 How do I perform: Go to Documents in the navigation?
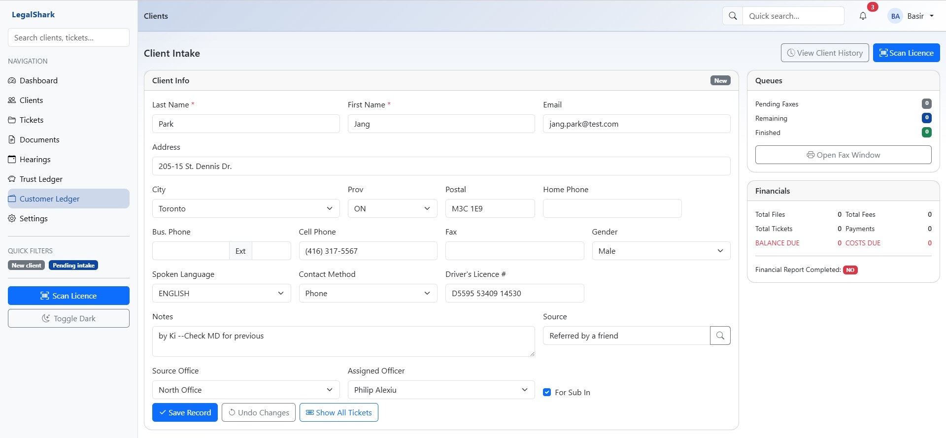[x=39, y=139]
